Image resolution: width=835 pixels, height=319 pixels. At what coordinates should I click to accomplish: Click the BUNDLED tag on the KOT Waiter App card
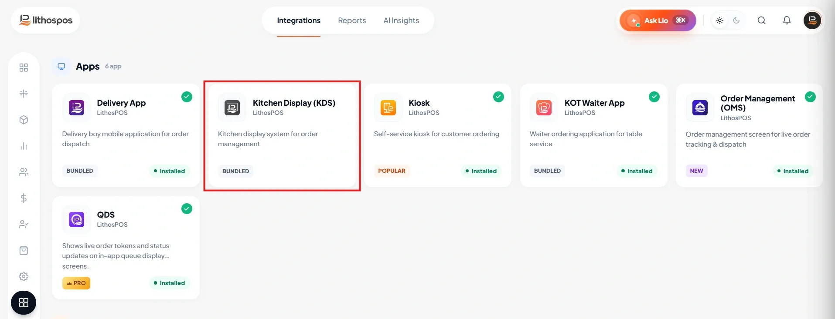pyautogui.click(x=547, y=171)
